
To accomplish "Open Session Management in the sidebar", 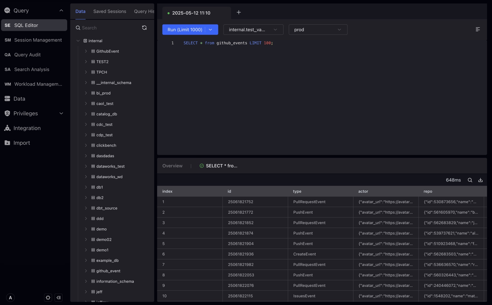I will pos(38,40).
